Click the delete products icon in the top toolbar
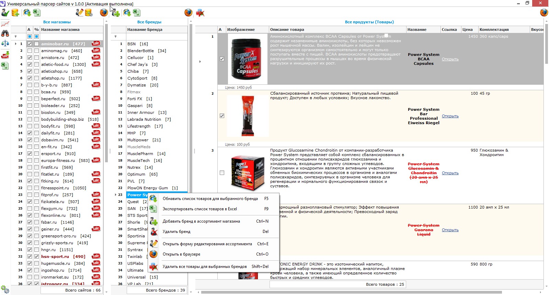Viewport: 549px width, 295px height. (x=200, y=13)
